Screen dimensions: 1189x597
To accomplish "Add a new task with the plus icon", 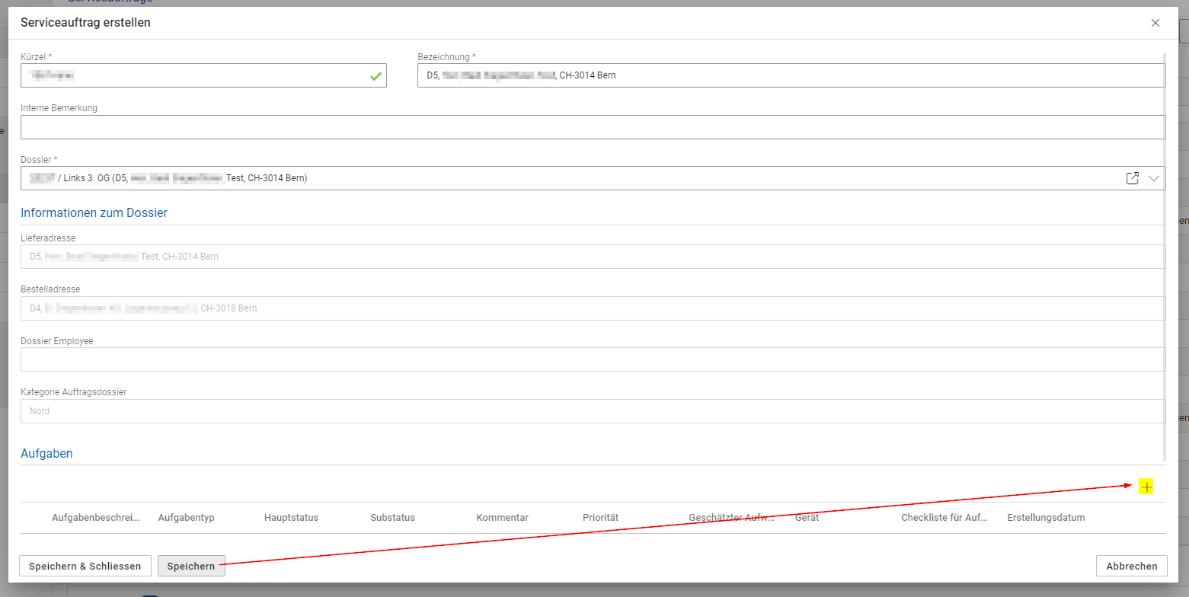I will tap(1146, 487).
